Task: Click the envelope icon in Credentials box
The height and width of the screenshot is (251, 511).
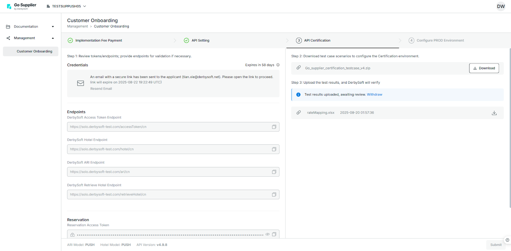Action: point(80,83)
